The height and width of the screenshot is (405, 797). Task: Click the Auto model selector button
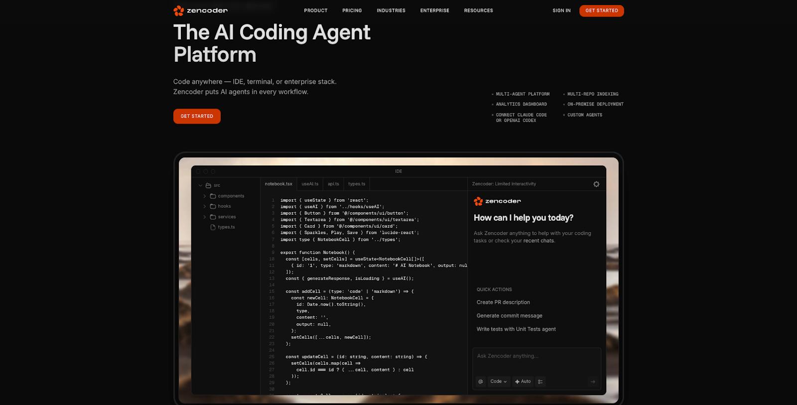[523, 382]
